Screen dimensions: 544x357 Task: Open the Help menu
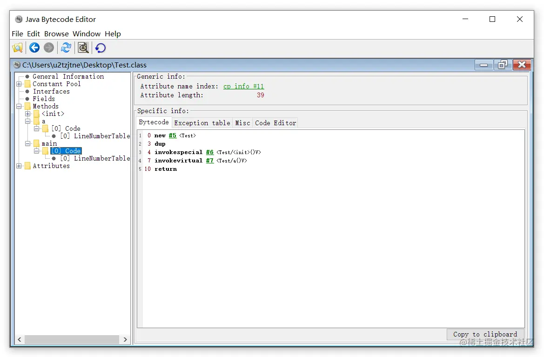[x=113, y=34]
